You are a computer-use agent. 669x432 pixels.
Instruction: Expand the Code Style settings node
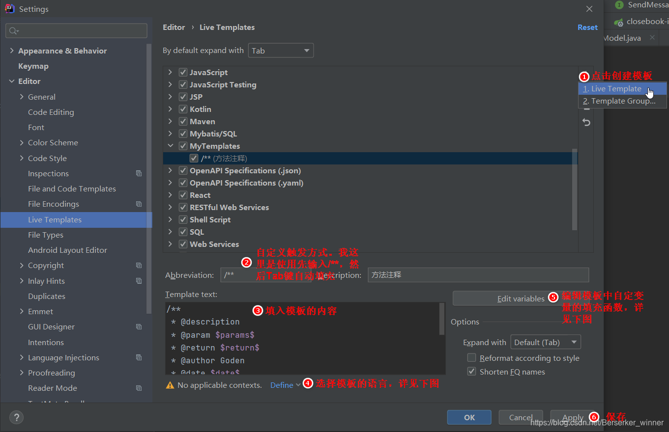[x=22, y=158]
